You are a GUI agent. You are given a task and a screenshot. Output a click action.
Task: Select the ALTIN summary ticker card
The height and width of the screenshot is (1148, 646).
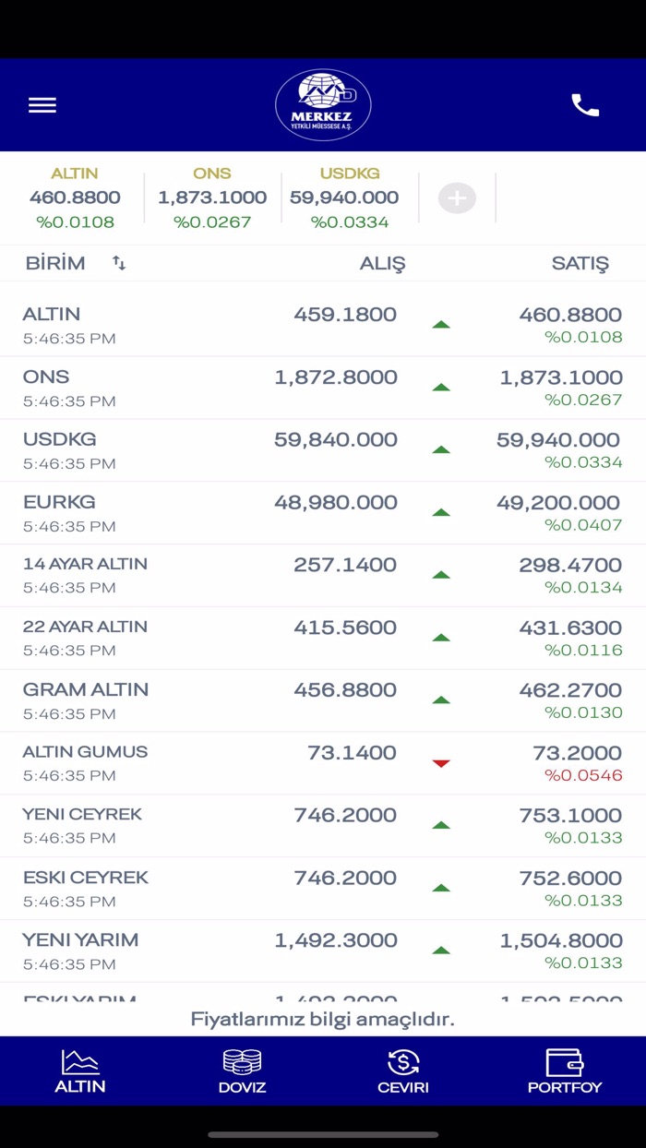click(75, 197)
